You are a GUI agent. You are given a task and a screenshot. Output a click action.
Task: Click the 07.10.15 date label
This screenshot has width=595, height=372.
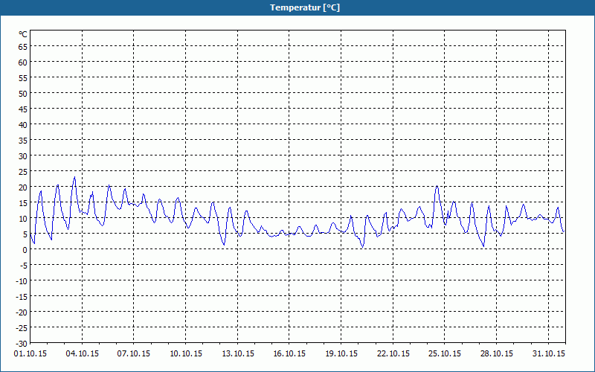point(134,354)
